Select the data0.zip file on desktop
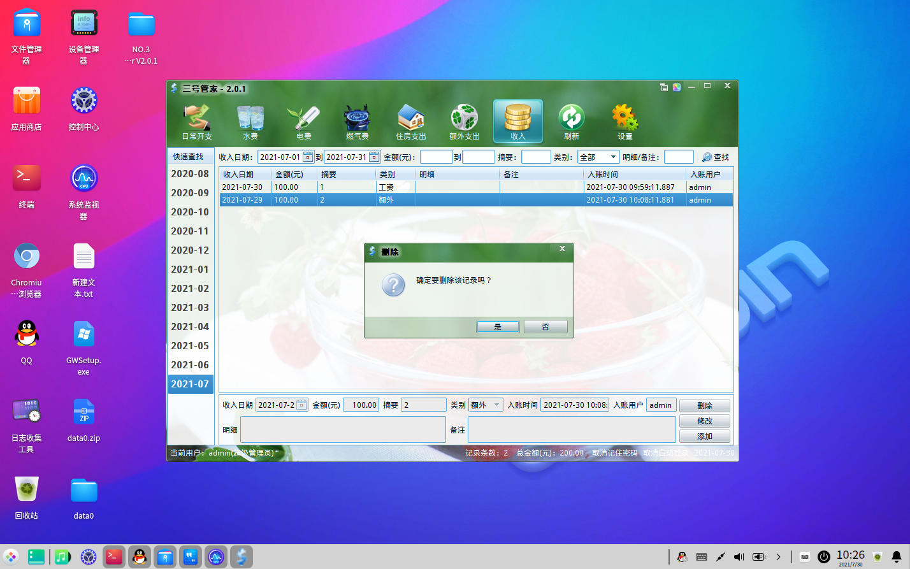 (x=83, y=420)
